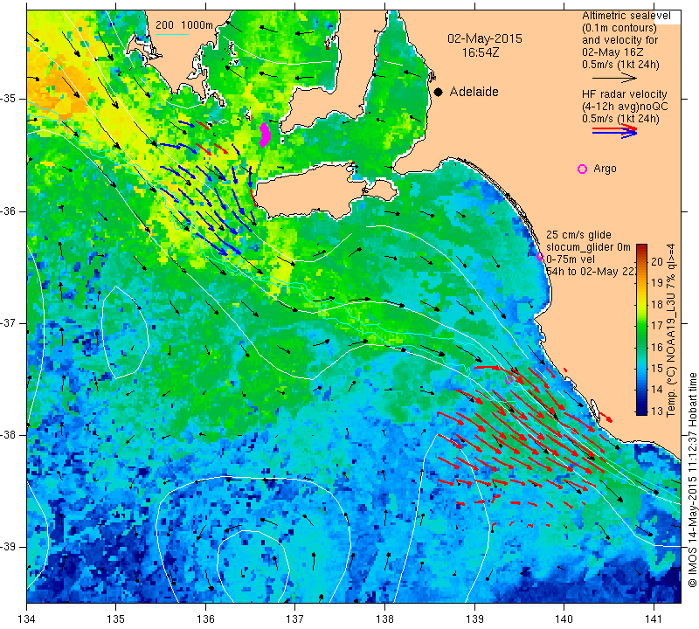Click longitude axis label 138
The width and height of the screenshot is (699, 629).
click(384, 619)
